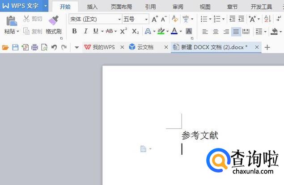The image size is (284, 185).
Task: Click paragraph shading paint bucket
Action: (x=274, y=32)
